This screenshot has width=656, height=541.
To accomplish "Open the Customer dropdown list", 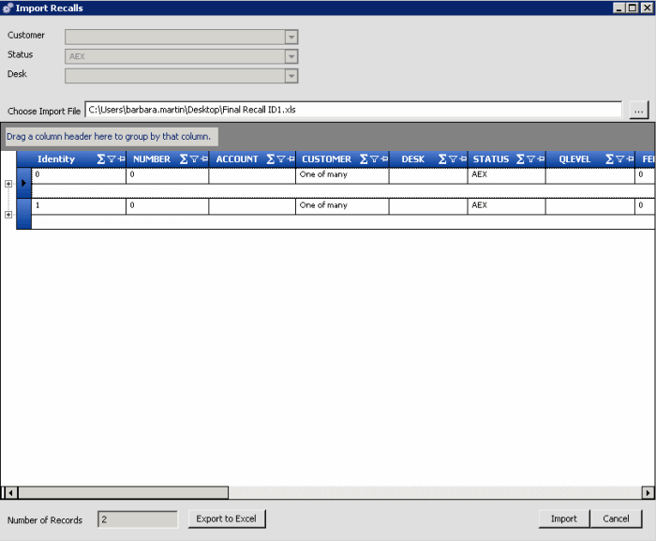I will (x=291, y=37).
